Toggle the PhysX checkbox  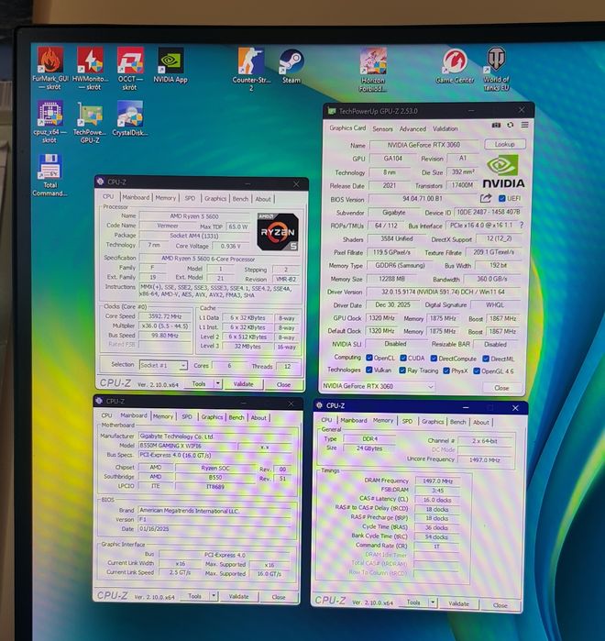pyautogui.click(x=446, y=370)
